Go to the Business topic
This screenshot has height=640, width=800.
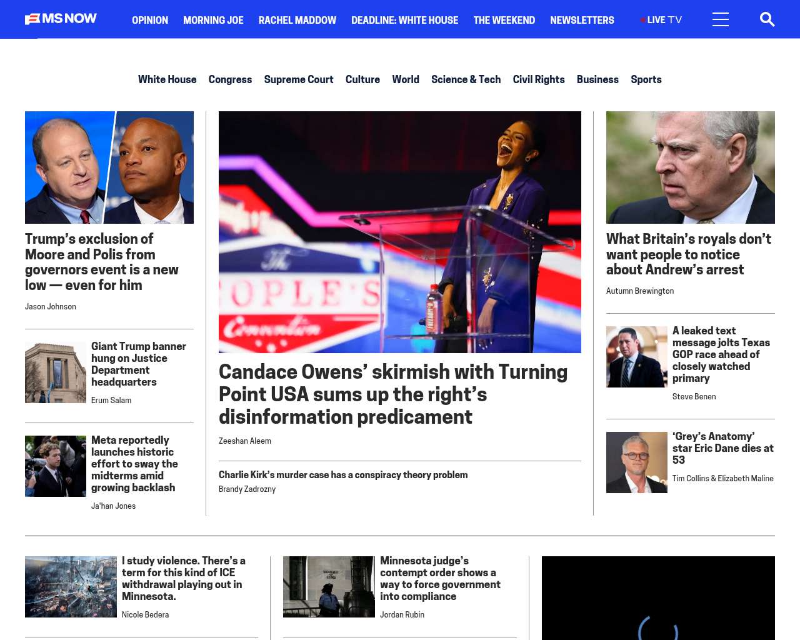tap(597, 79)
